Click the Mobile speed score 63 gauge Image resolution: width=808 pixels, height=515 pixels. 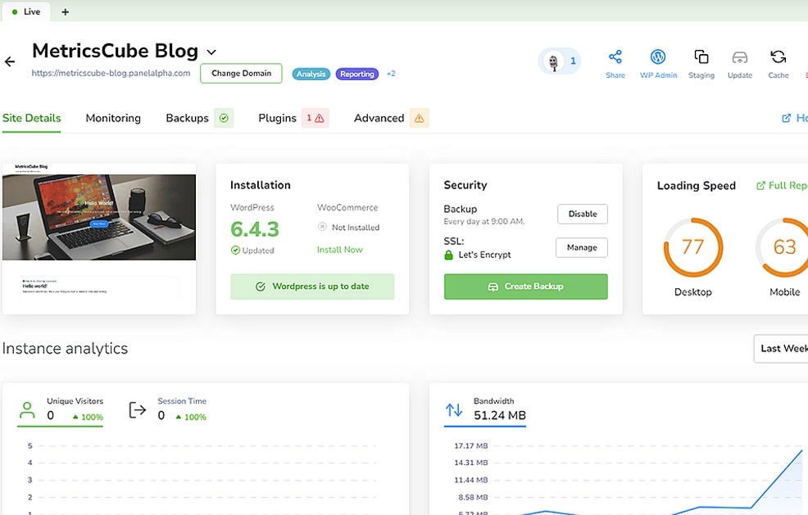[x=784, y=247]
